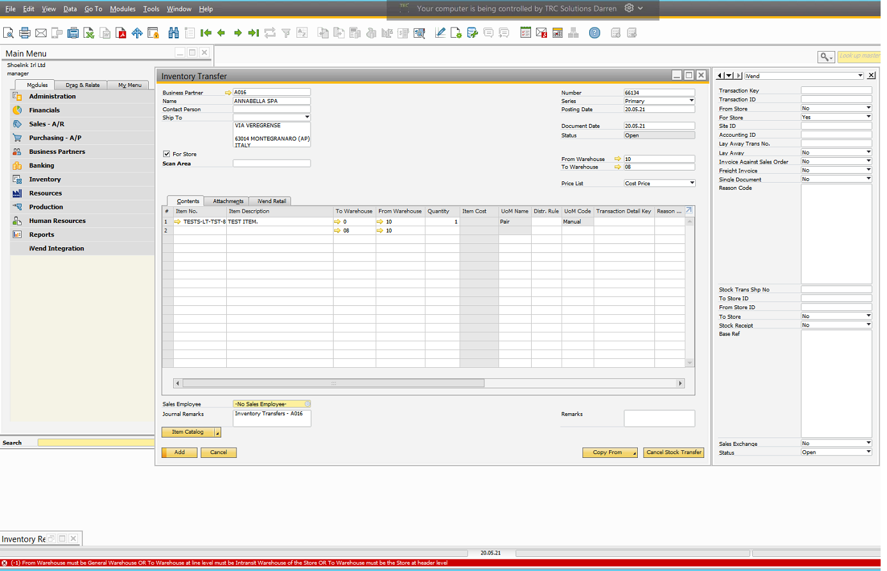Open the Modules menu
The height and width of the screenshot is (571, 887).
coord(123,9)
